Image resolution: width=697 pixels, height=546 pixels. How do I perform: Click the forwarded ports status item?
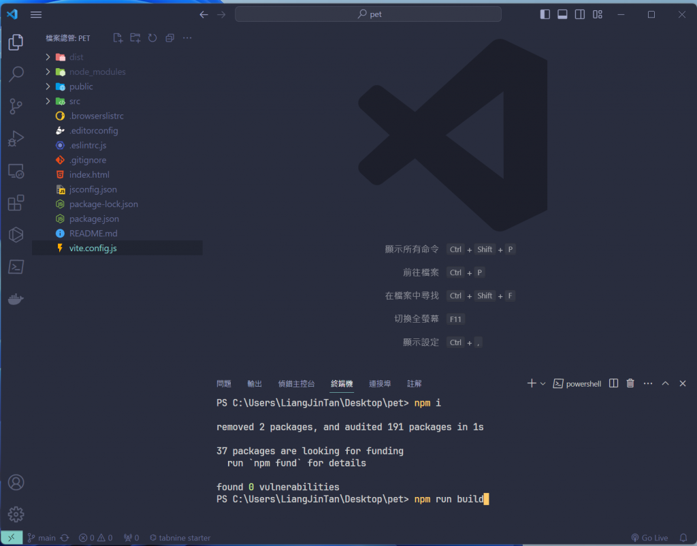coord(131,538)
